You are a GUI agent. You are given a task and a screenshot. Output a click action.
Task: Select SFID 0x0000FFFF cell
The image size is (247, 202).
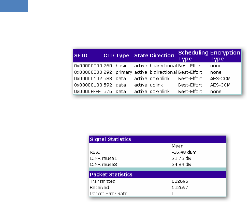coord(87,91)
